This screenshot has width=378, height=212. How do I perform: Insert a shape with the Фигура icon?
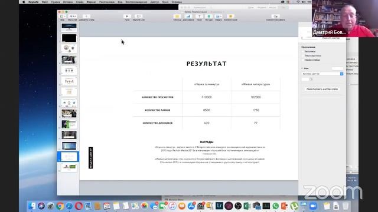click(x=208, y=16)
